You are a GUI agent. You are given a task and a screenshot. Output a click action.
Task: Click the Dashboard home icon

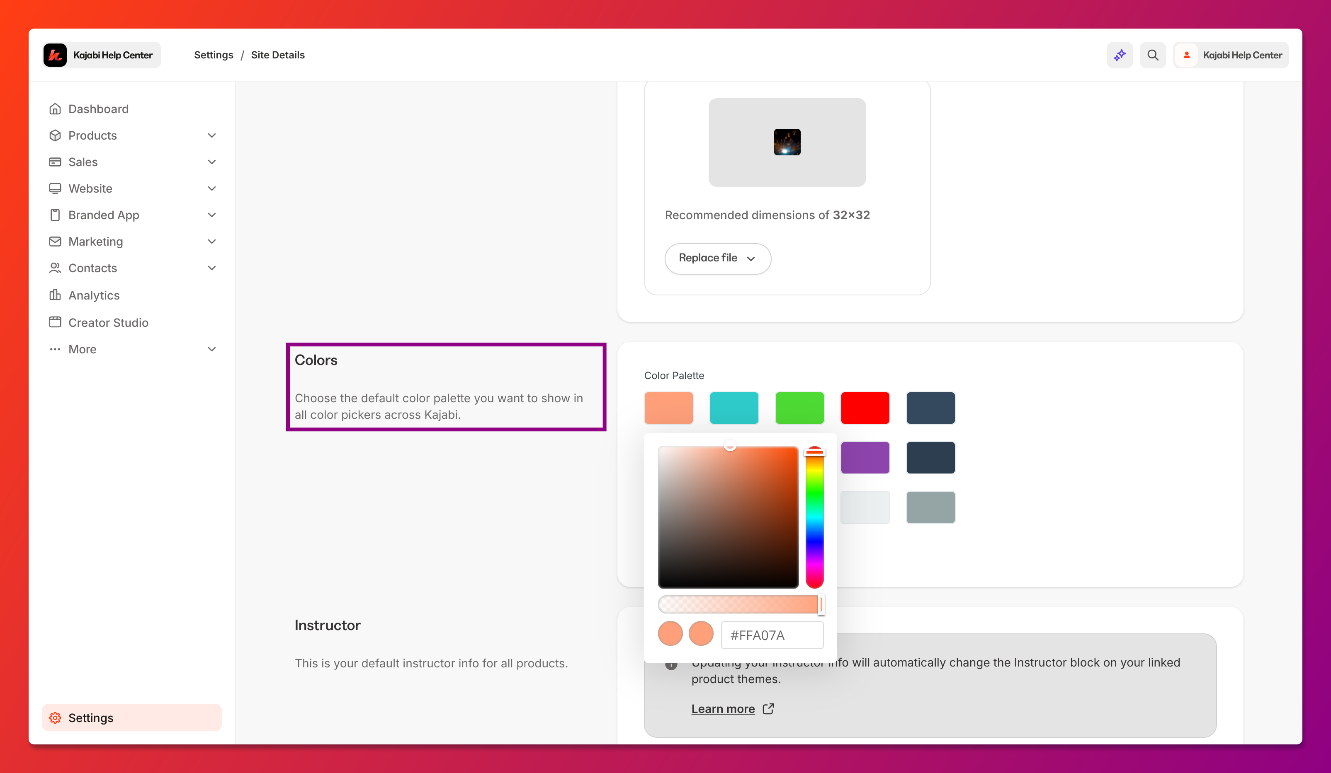click(55, 109)
